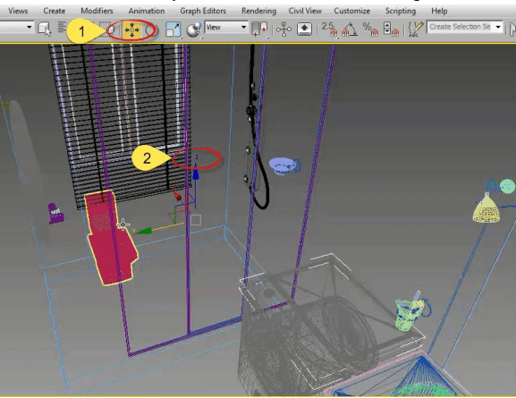The width and height of the screenshot is (516, 398).
Task: Activate the Select and Move tool
Action: [131, 30]
